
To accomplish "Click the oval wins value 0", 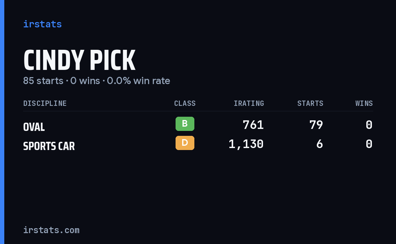I will click(x=369, y=125).
